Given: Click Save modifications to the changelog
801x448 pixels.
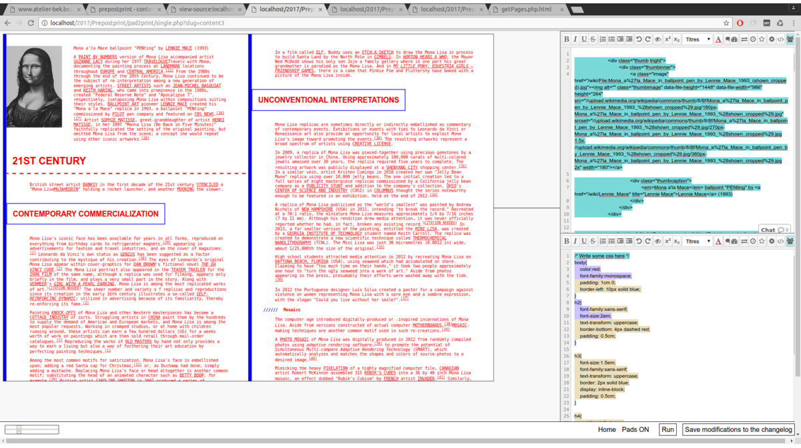Looking at the screenshot, I should (738, 429).
